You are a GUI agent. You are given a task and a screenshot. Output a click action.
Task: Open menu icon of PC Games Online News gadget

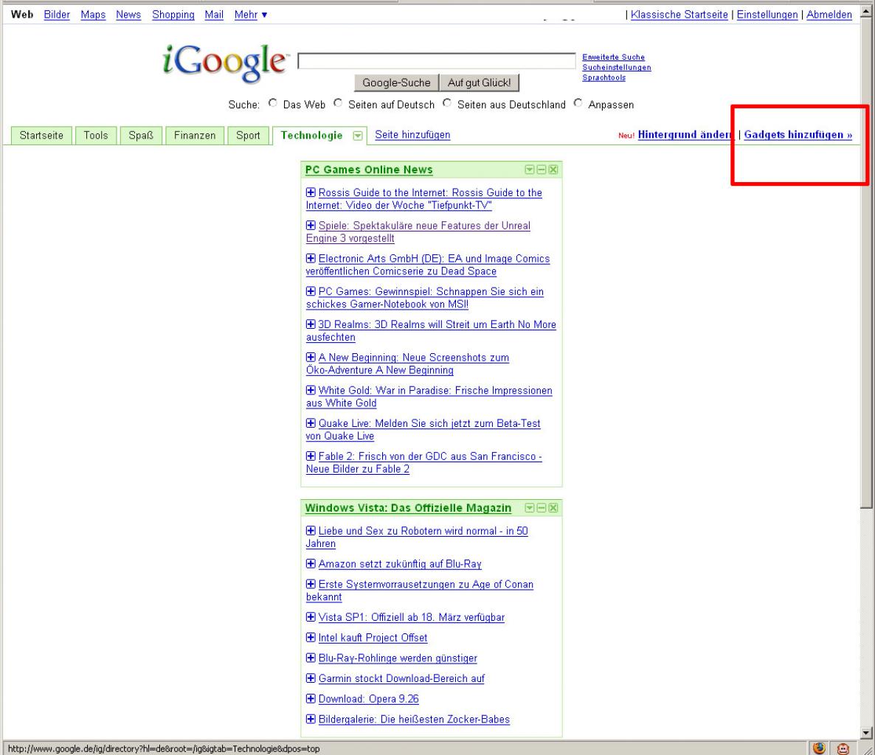[x=530, y=170]
